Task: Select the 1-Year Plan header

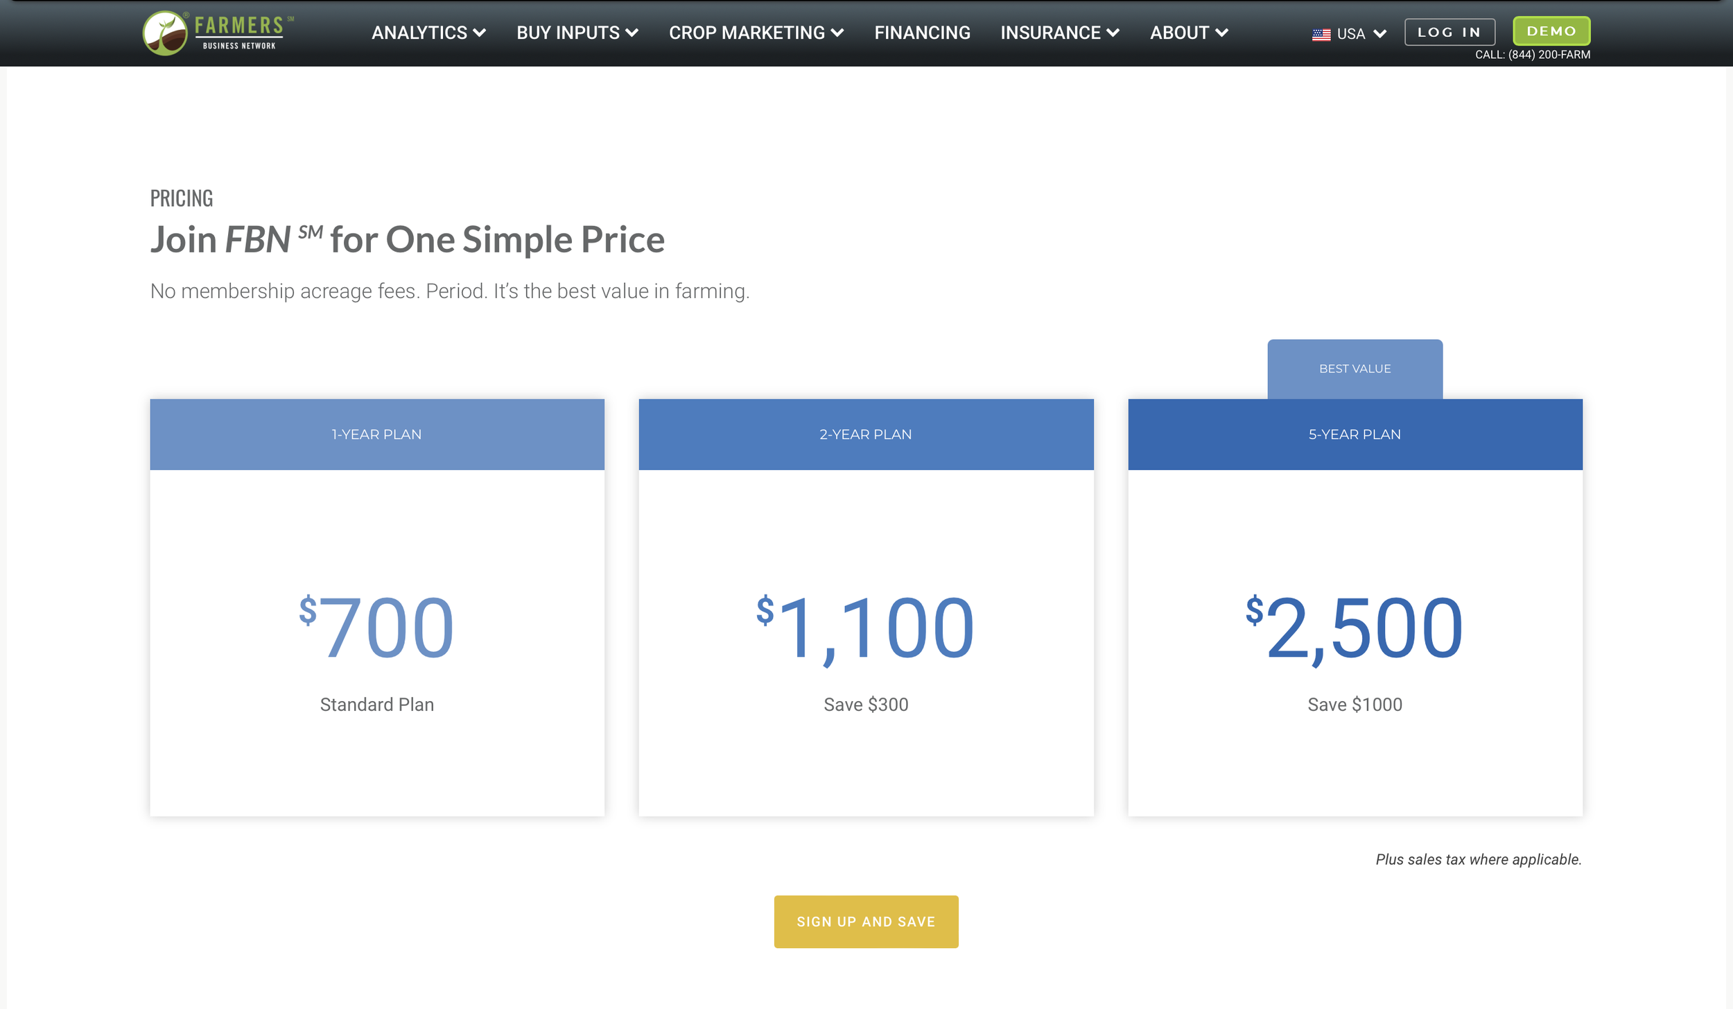Action: (377, 434)
